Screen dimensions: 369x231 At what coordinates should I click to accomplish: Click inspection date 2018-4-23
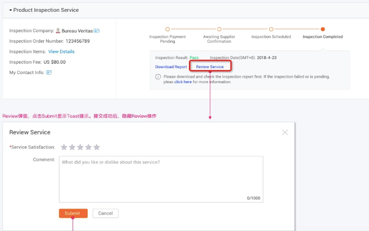[x=267, y=57]
